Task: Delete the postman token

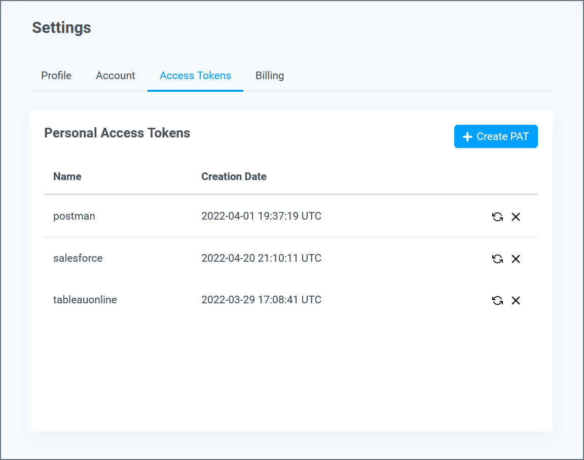Action: coord(516,217)
